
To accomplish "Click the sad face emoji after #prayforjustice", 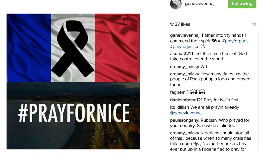I will [x=203, y=47].
